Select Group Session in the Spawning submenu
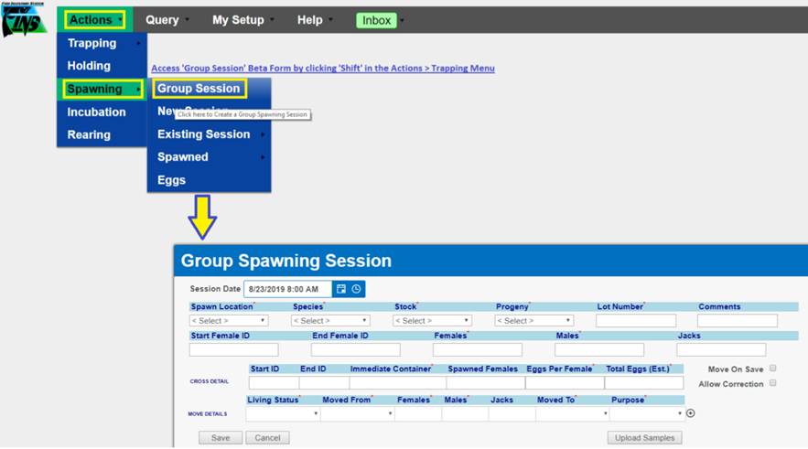808x449 pixels. click(199, 89)
